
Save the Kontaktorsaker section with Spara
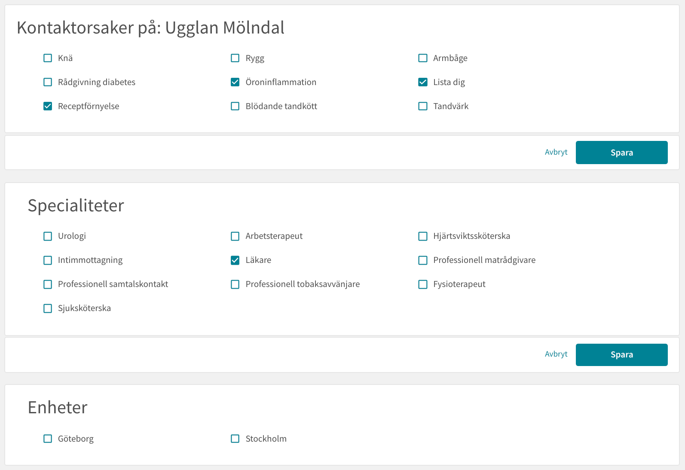click(621, 153)
